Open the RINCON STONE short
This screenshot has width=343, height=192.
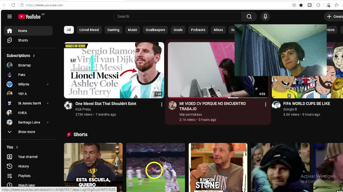point(218,167)
